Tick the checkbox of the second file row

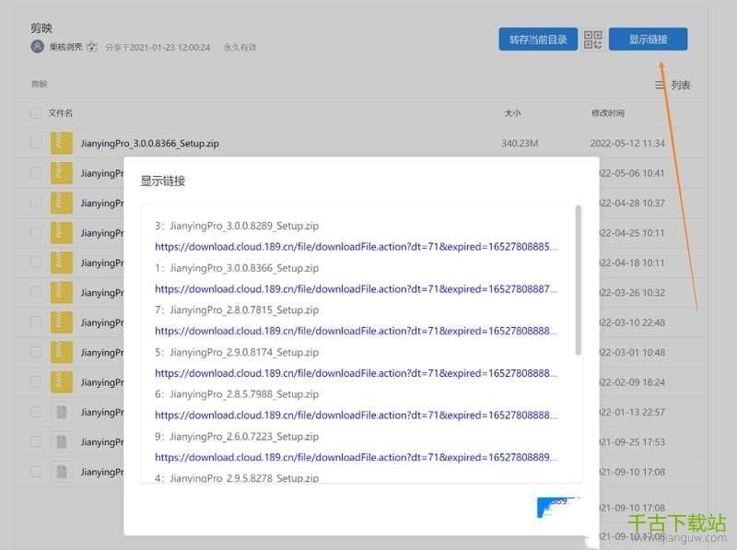click(x=36, y=173)
